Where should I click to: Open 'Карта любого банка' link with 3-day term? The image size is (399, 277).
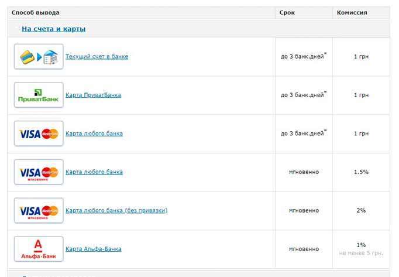tap(94, 134)
